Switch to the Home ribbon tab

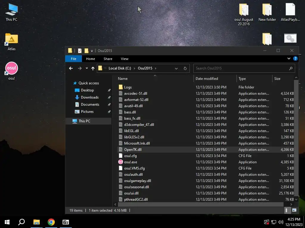(91, 59)
